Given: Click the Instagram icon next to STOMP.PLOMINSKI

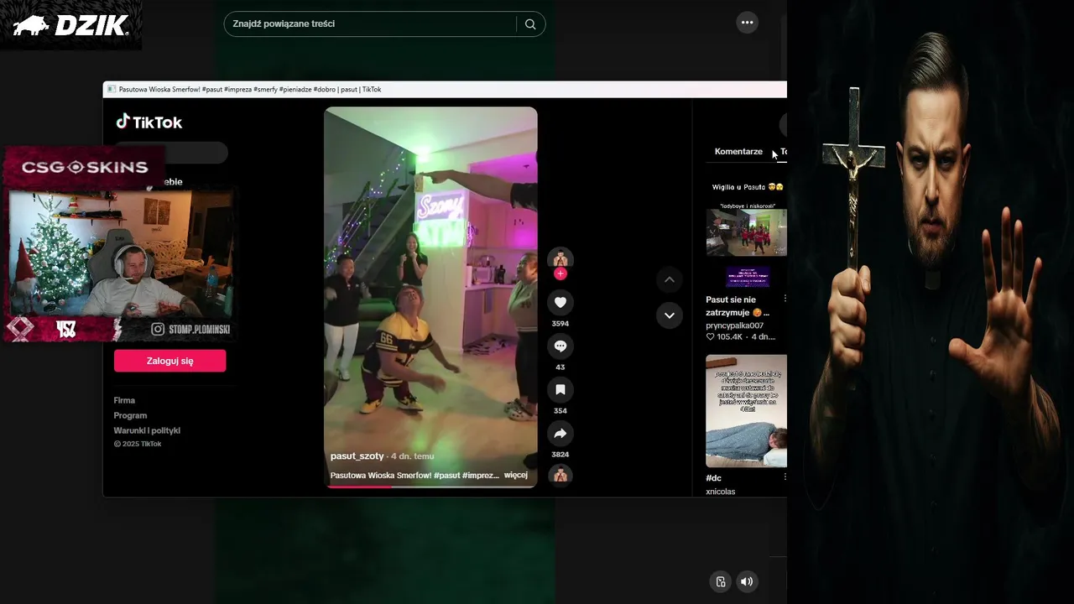Looking at the screenshot, I should point(158,330).
